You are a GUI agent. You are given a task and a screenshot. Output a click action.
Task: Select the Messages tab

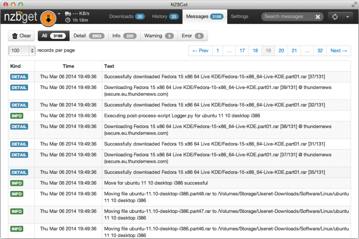point(205,16)
